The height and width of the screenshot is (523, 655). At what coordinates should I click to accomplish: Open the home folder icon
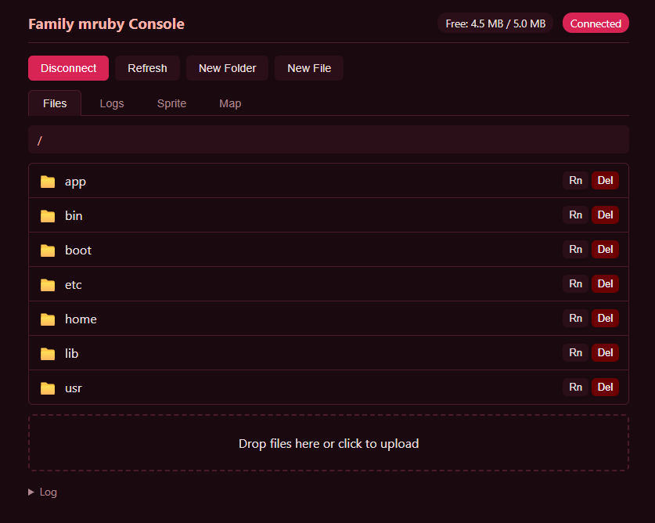[48, 319]
